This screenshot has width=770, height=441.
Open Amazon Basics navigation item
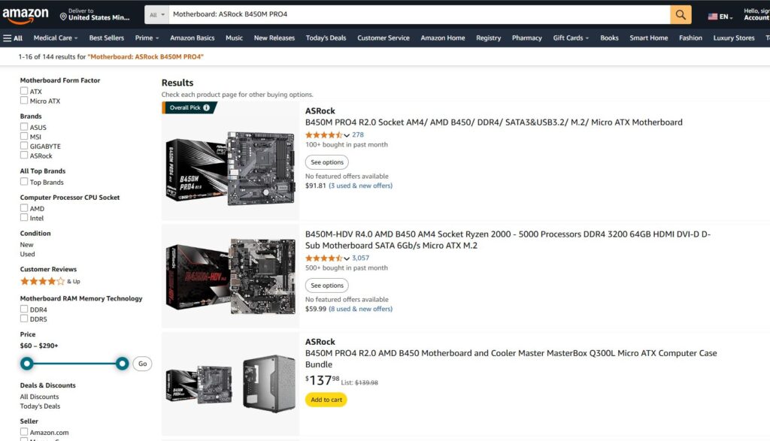[192, 38]
